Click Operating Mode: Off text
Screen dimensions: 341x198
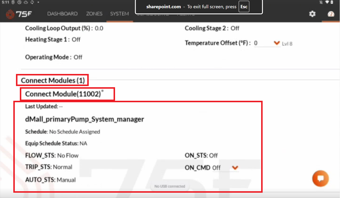[x=54, y=57]
